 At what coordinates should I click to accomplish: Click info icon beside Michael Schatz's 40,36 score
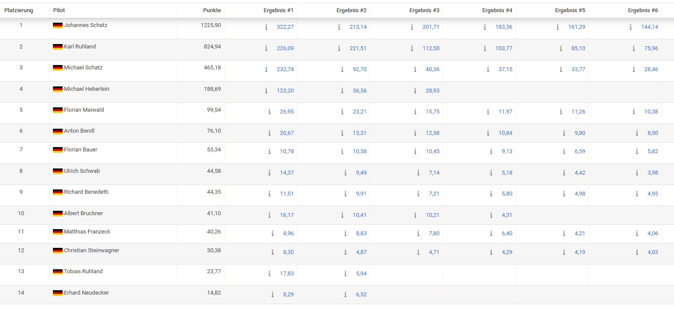(415, 69)
